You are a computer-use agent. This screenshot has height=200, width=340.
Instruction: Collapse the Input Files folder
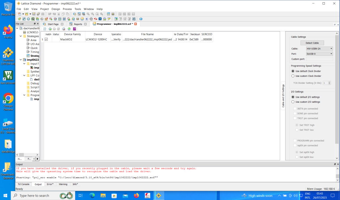pos(25,64)
